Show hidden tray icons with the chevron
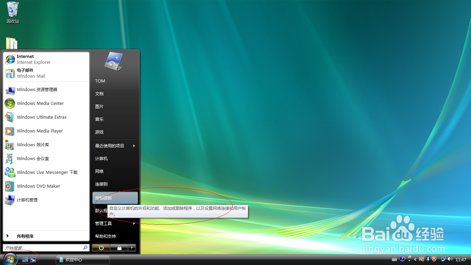Screen dimensions: 471x265 (x=415, y=259)
